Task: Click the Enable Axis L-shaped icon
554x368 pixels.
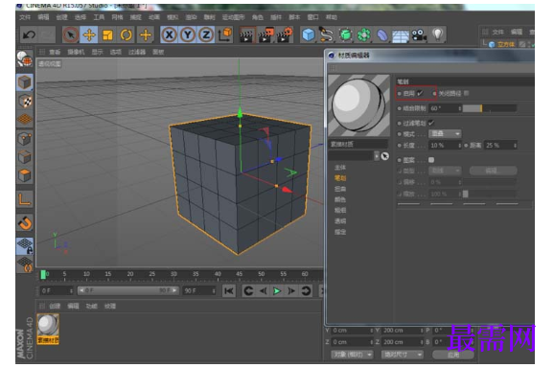Action: tap(25, 199)
